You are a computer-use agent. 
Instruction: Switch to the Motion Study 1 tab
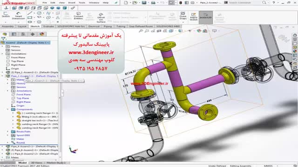tap(56, 163)
